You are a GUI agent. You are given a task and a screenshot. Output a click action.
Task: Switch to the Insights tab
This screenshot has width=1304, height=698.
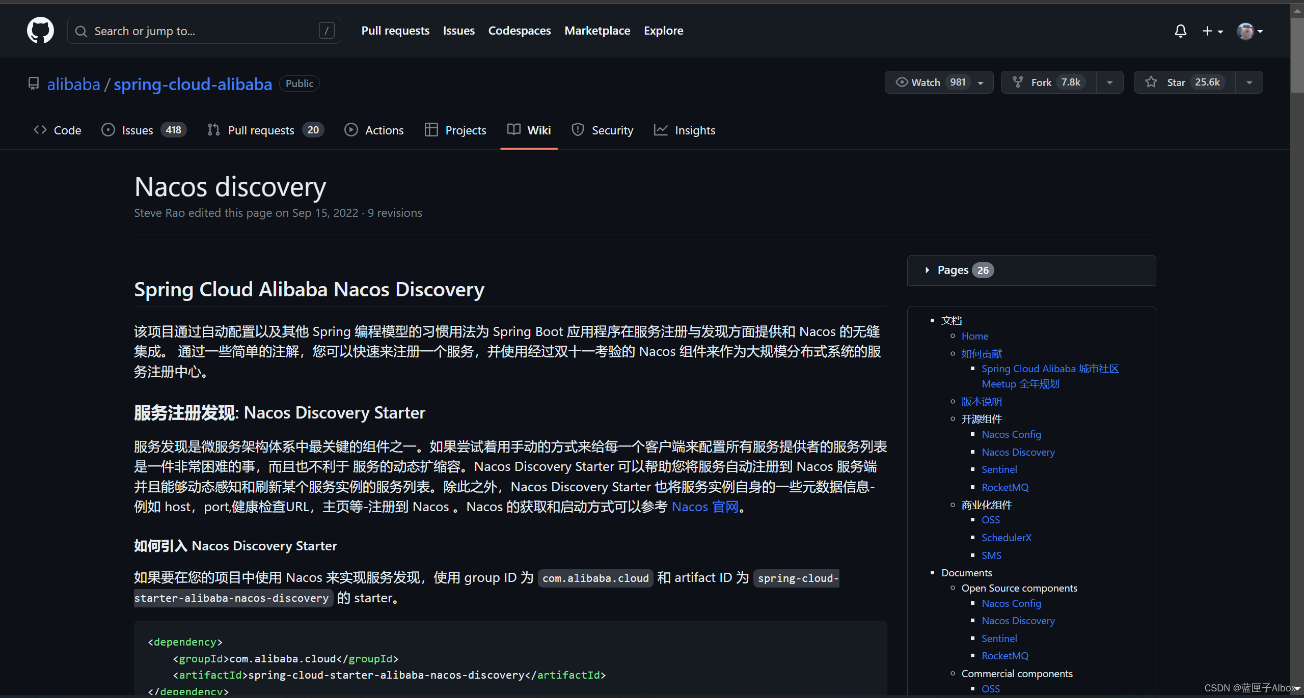click(x=685, y=130)
